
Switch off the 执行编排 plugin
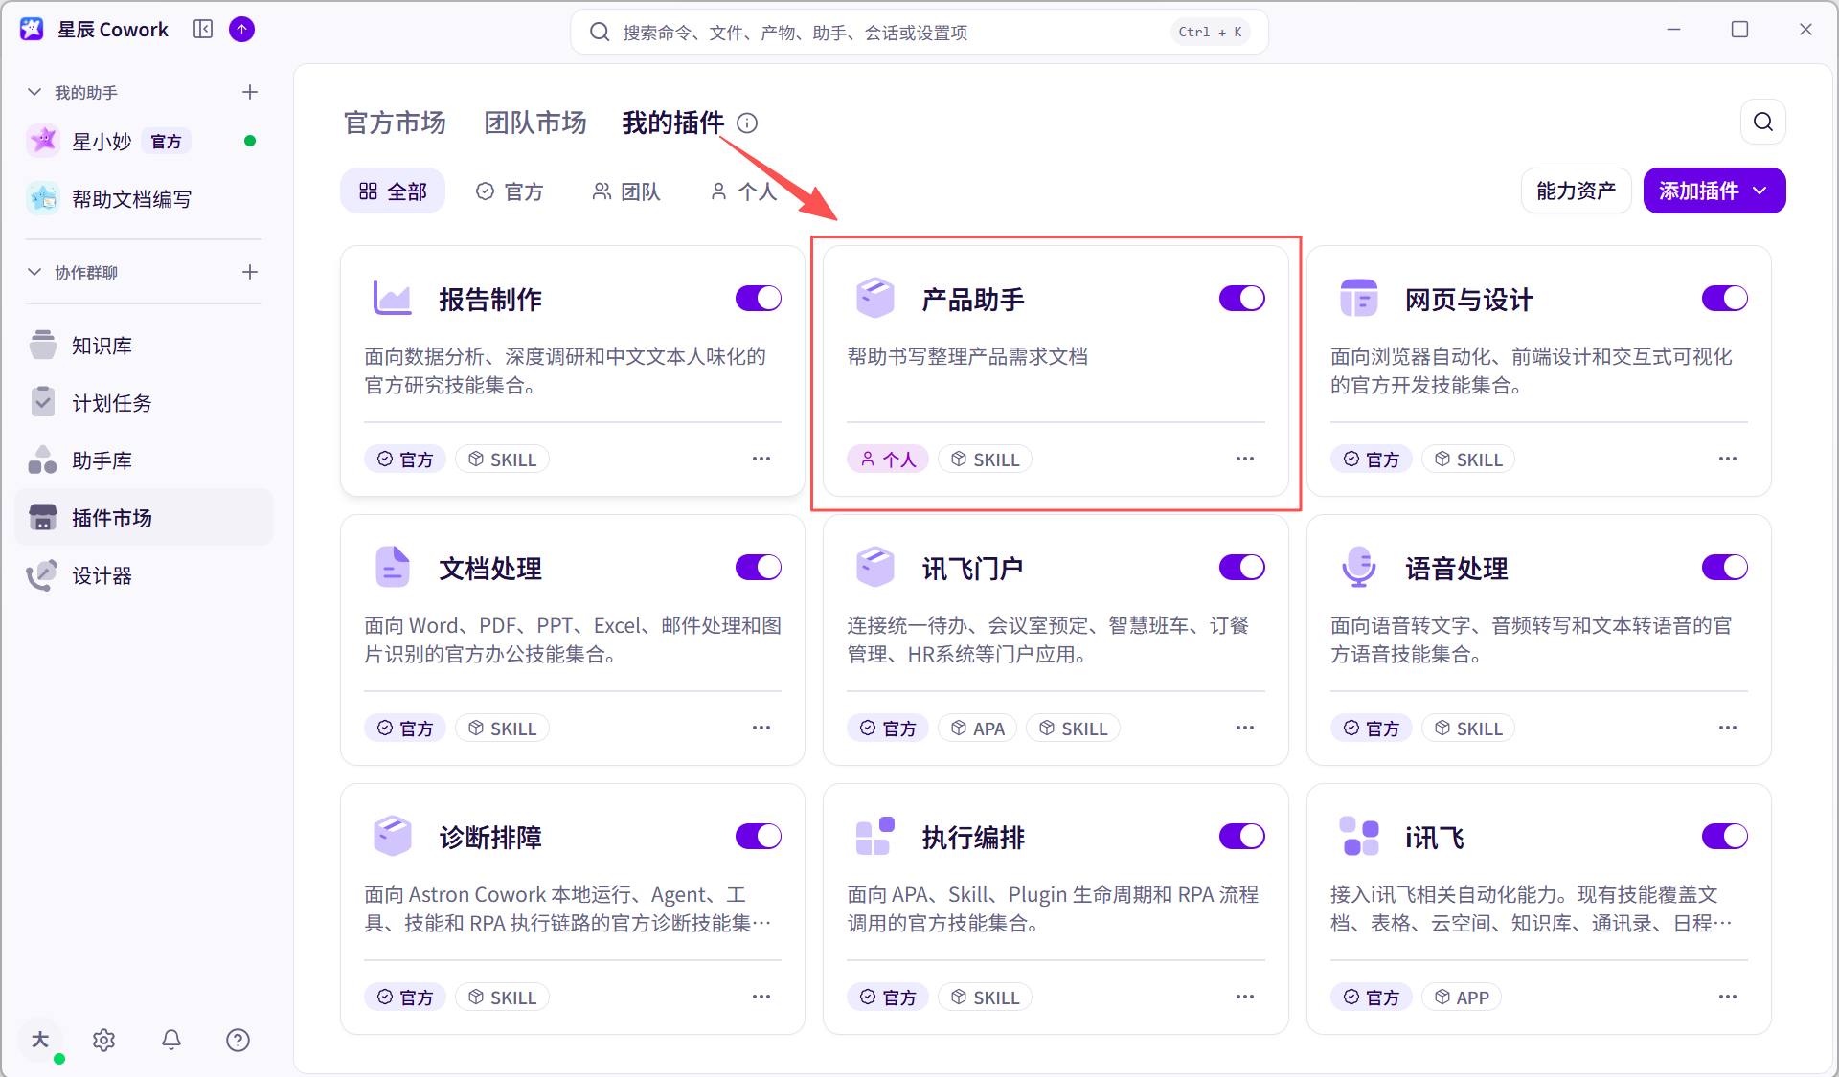[x=1242, y=837]
